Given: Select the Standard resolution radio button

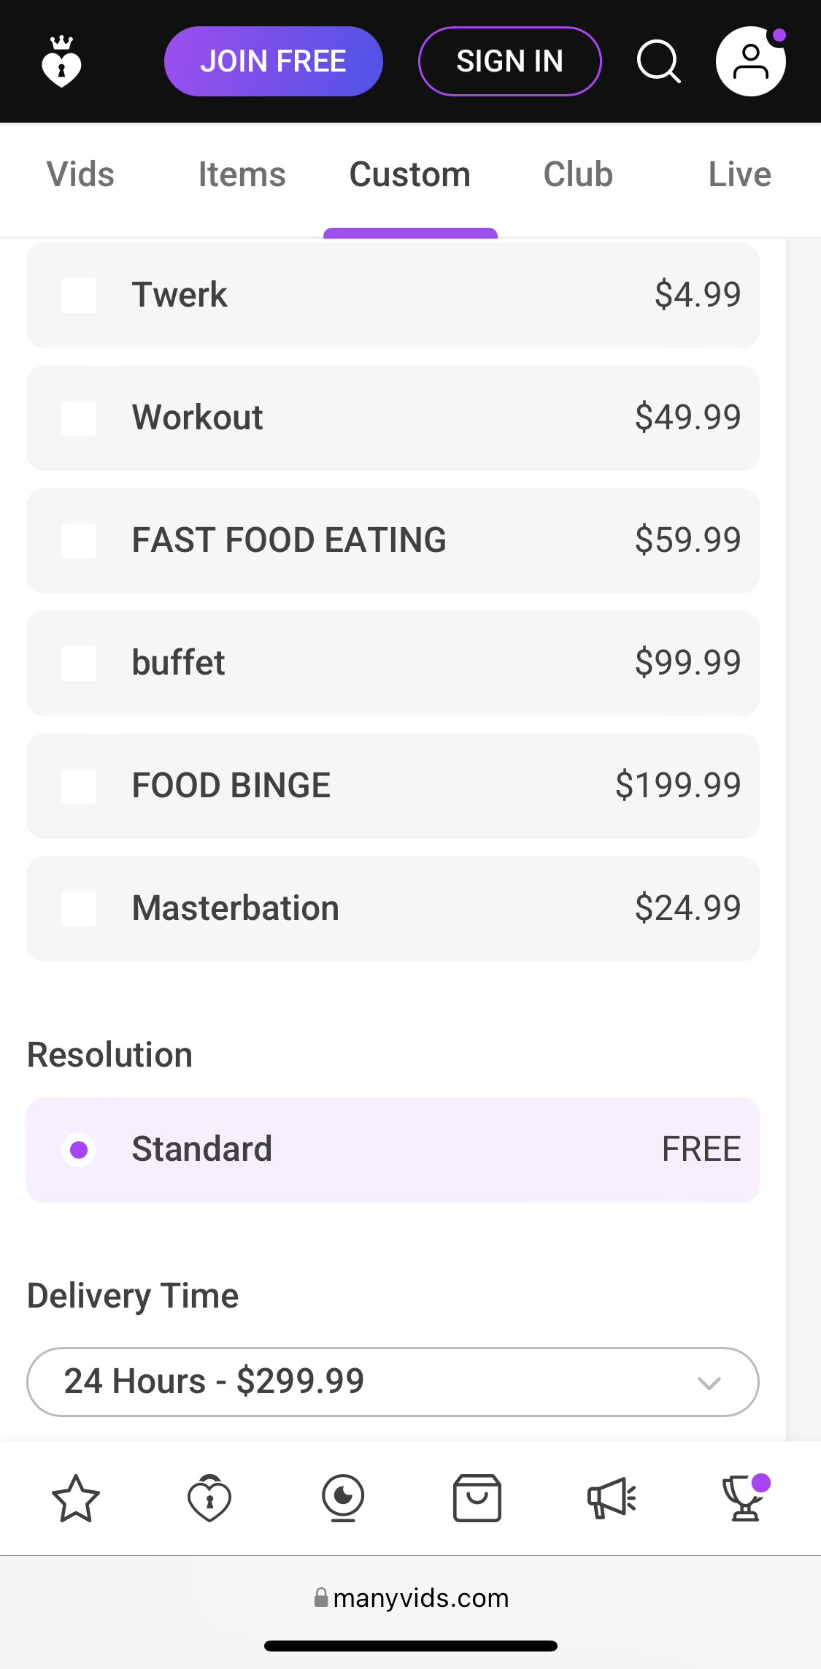Looking at the screenshot, I should [79, 1150].
